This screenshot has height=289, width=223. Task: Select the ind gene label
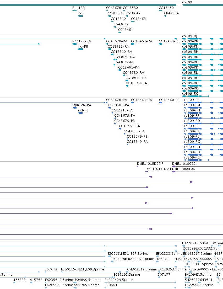coord(80,13)
